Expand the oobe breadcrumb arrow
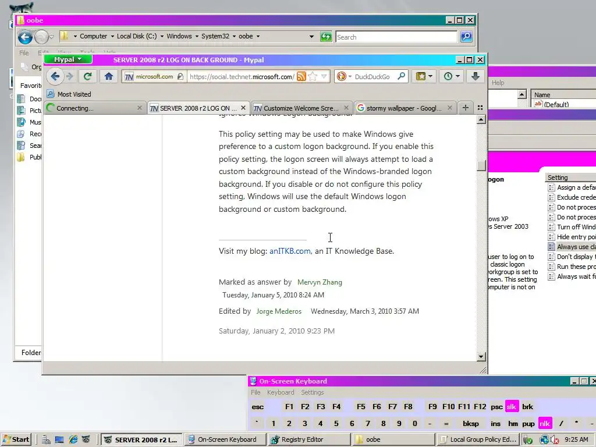The width and height of the screenshot is (596, 447). click(258, 37)
